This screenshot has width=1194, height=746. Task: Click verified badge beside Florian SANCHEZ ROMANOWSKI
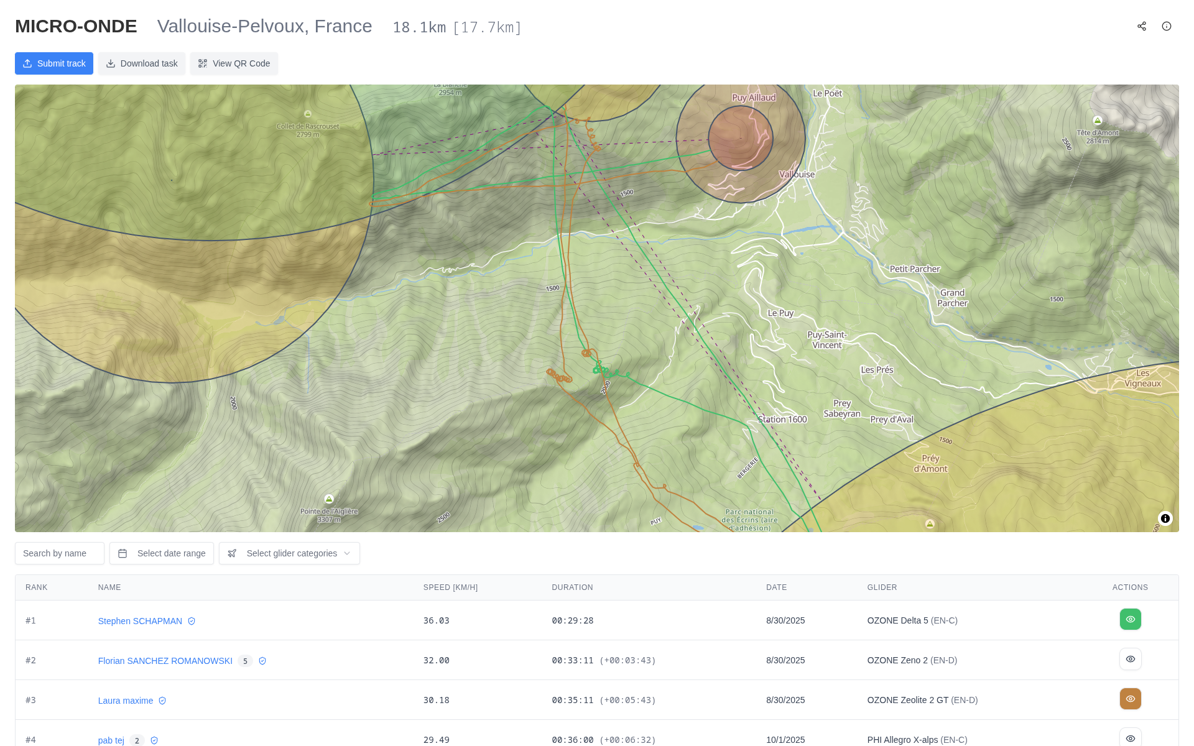pyautogui.click(x=262, y=661)
